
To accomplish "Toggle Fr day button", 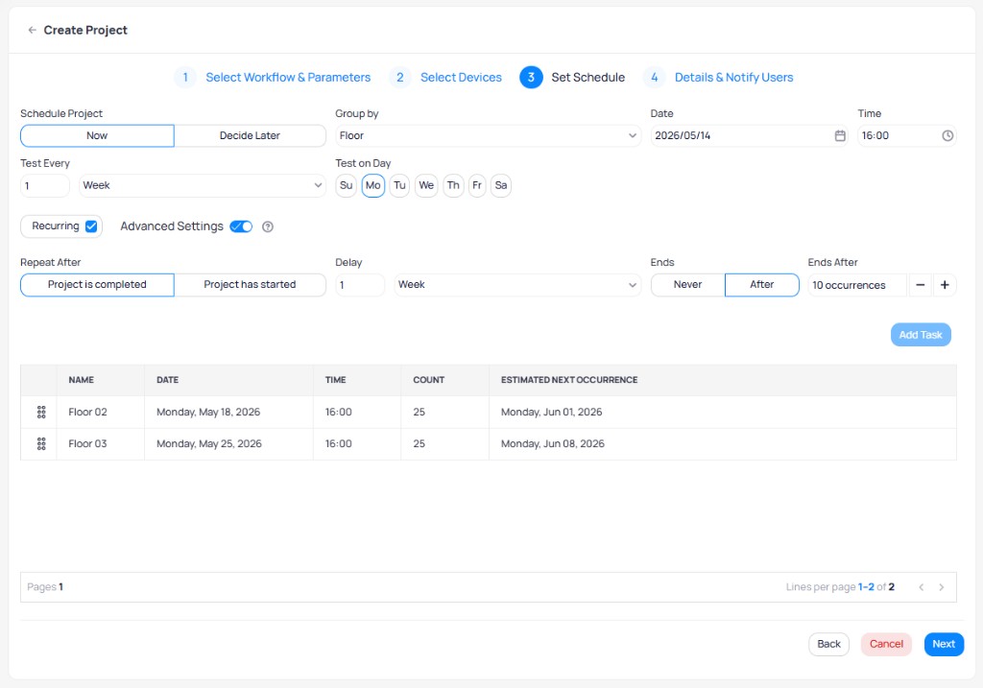I will [477, 185].
